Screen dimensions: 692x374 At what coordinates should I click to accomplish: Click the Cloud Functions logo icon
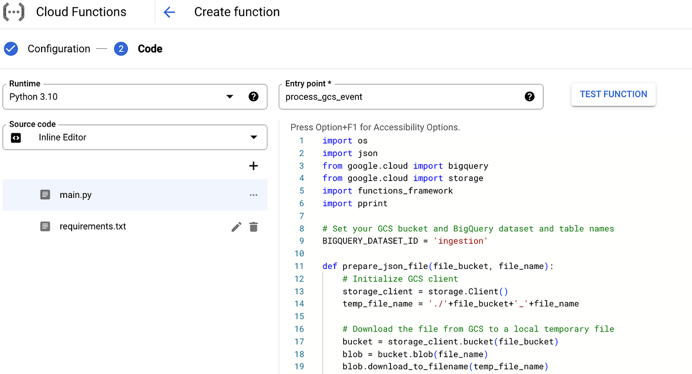(13, 12)
